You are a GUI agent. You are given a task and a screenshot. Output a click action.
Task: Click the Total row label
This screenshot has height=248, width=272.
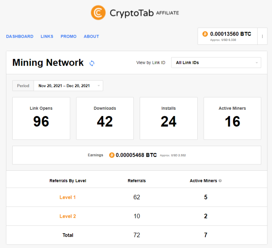[68, 235]
